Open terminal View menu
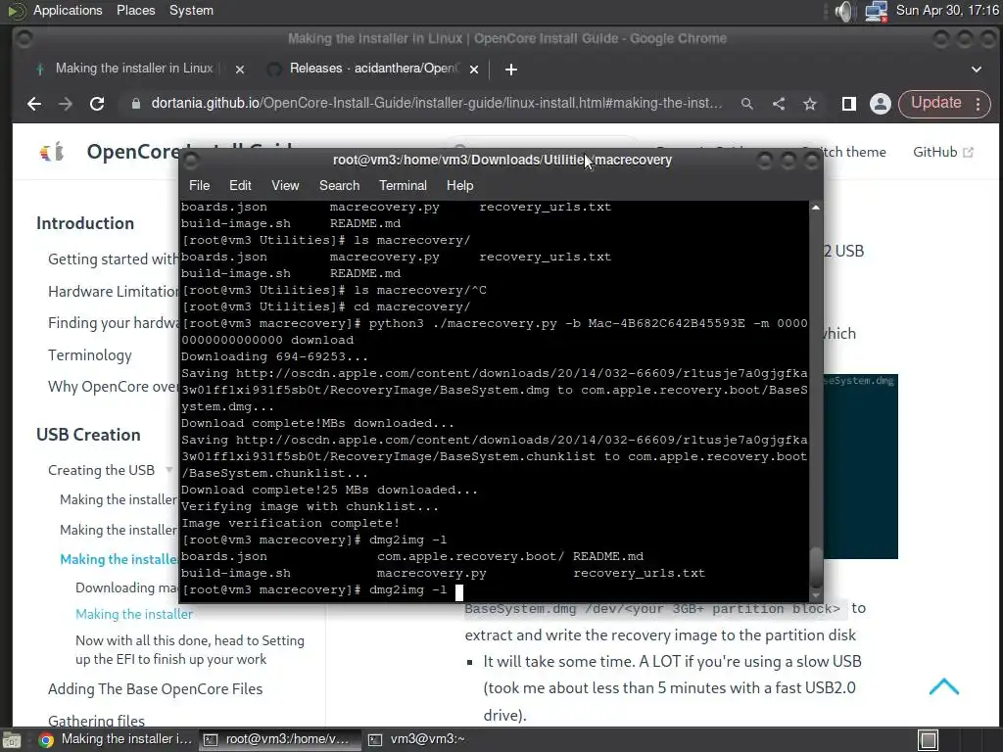This screenshot has height=752, width=1003. tap(285, 185)
